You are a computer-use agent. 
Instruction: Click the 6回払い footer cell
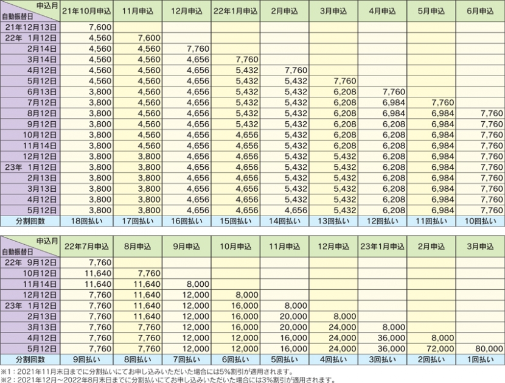[235, 360]
